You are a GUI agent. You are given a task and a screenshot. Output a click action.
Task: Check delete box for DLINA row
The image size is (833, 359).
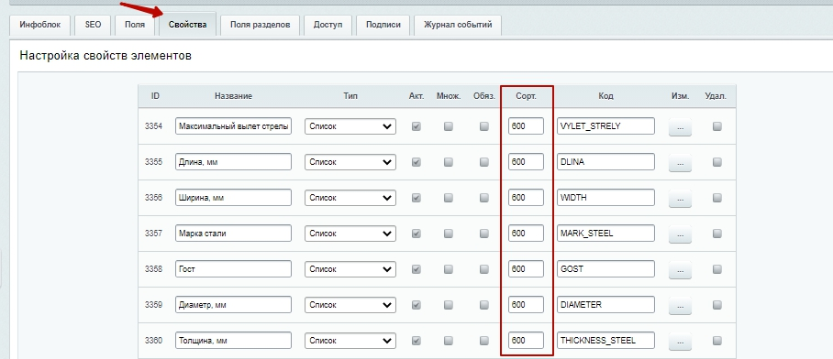pyautogui.click(x=717, y=162)
